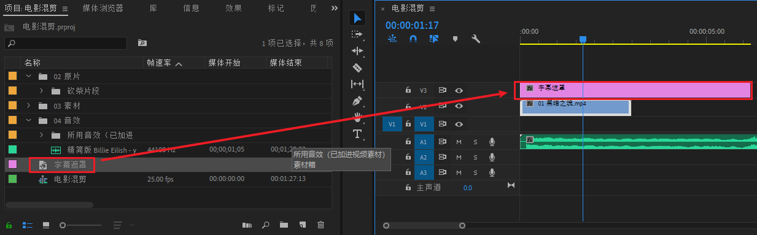Select the Selection arrow tool

tap(357, 18)
